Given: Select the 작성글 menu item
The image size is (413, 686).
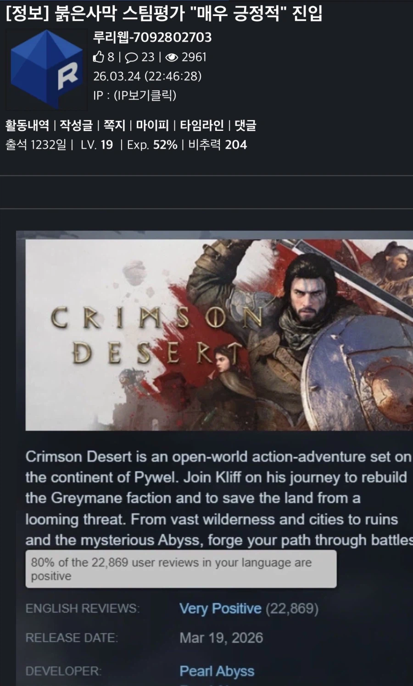Looking at the screenshot, I should [x=76, y=125].
